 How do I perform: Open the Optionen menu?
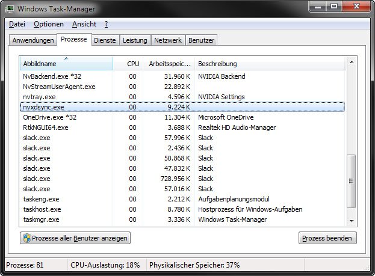48,24
